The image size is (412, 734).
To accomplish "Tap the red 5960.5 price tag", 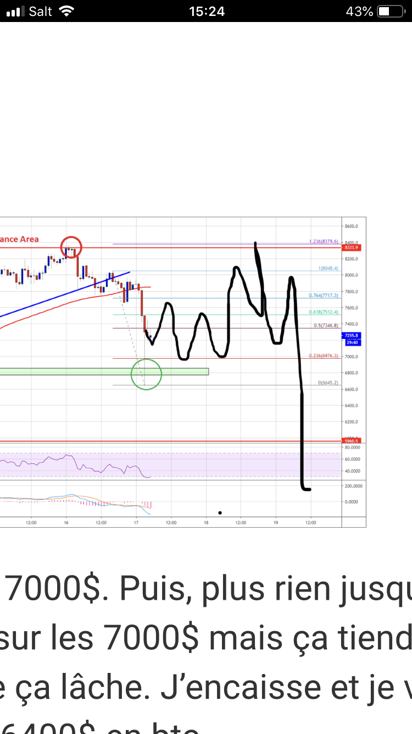I will point(350,441).
